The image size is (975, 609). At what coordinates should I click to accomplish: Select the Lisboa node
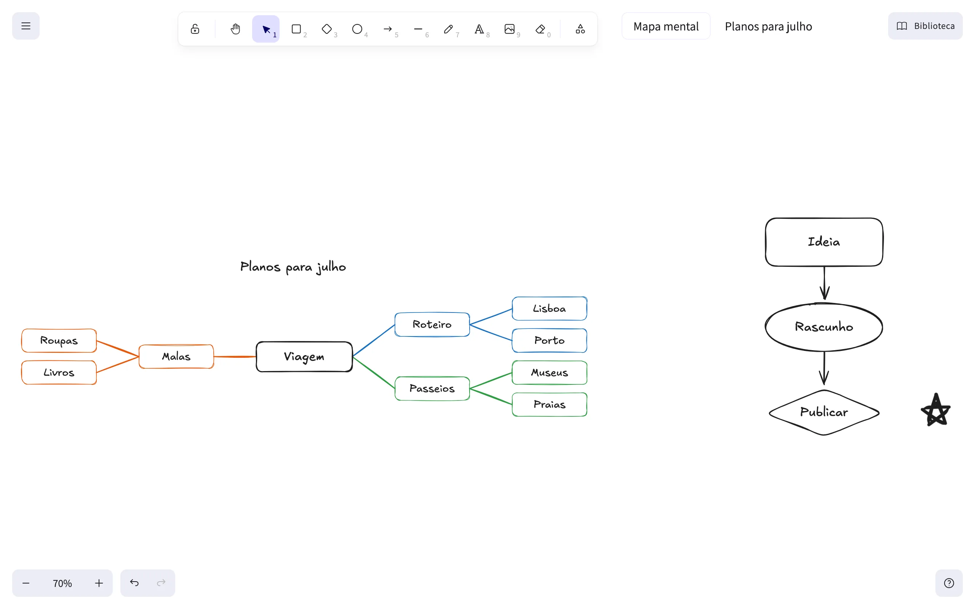click(x=550, y=309)
